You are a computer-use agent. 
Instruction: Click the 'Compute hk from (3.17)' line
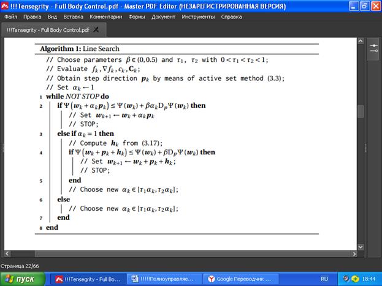[115, 143]
